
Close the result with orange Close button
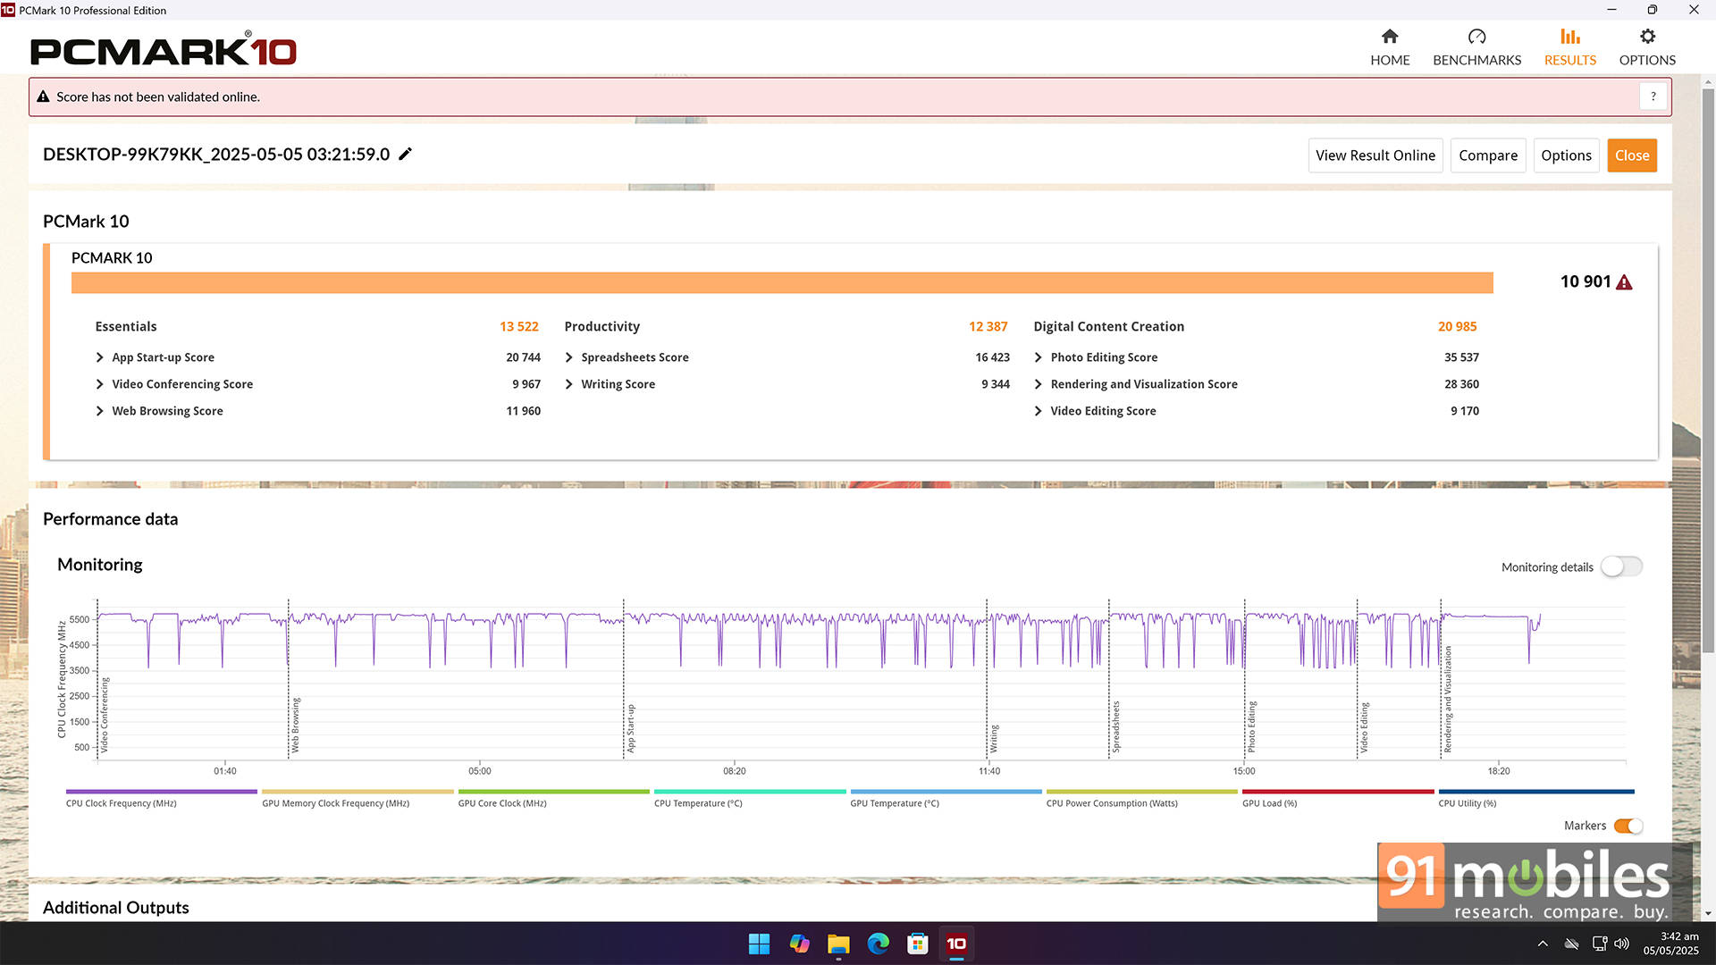point(1632,155)
